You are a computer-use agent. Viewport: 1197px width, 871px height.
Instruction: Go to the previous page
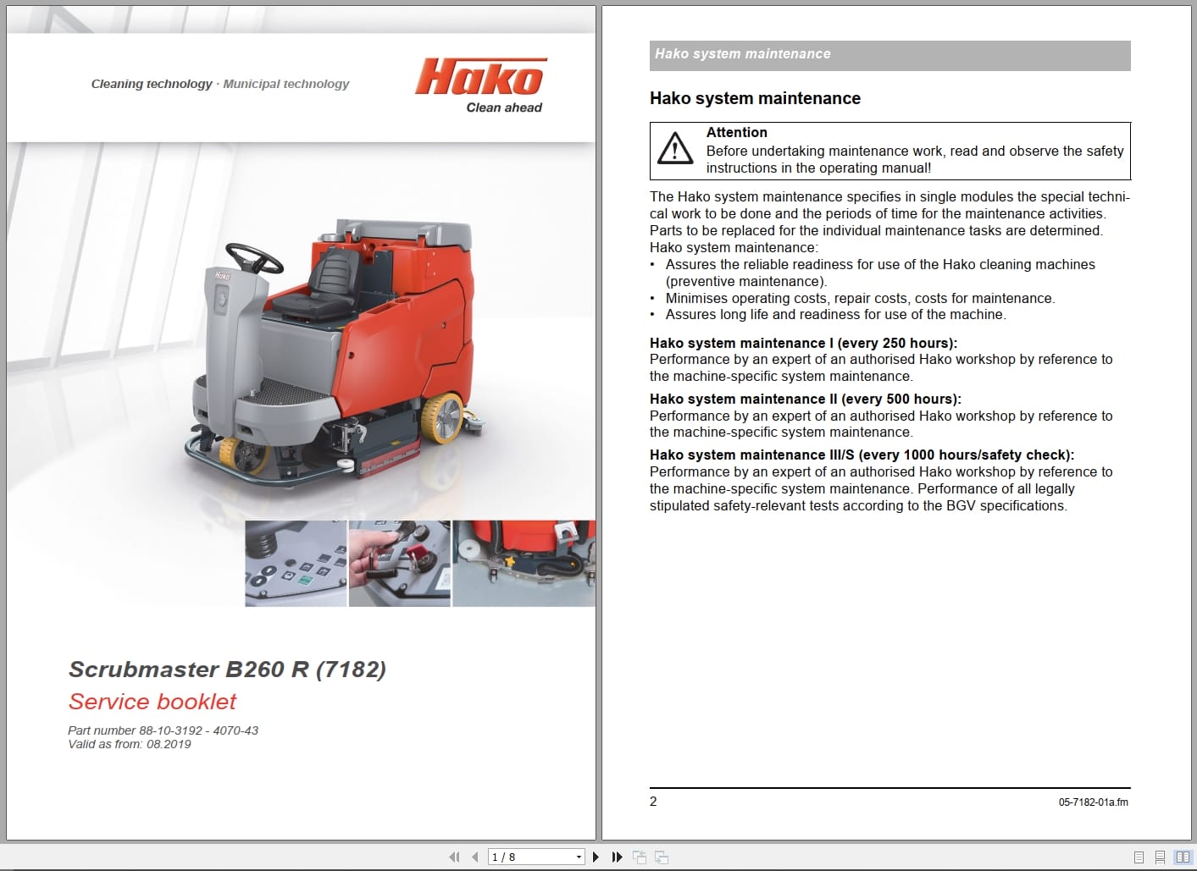[474, 857]
